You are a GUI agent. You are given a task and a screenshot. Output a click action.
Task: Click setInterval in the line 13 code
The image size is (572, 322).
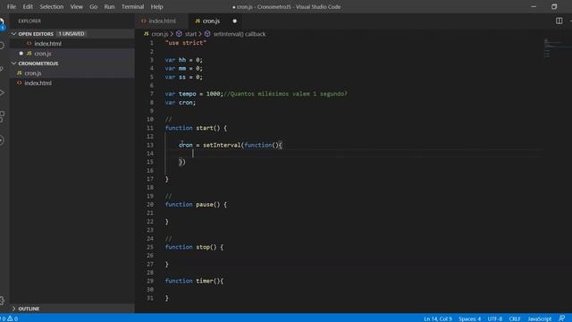point(222,145)
